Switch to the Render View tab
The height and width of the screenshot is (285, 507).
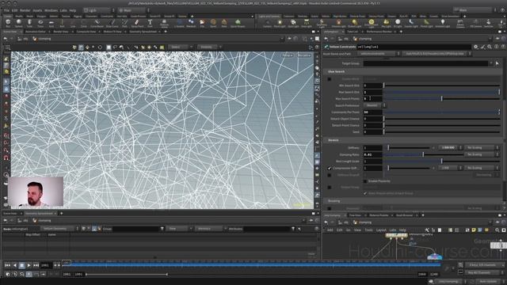(x=61, y=32)
